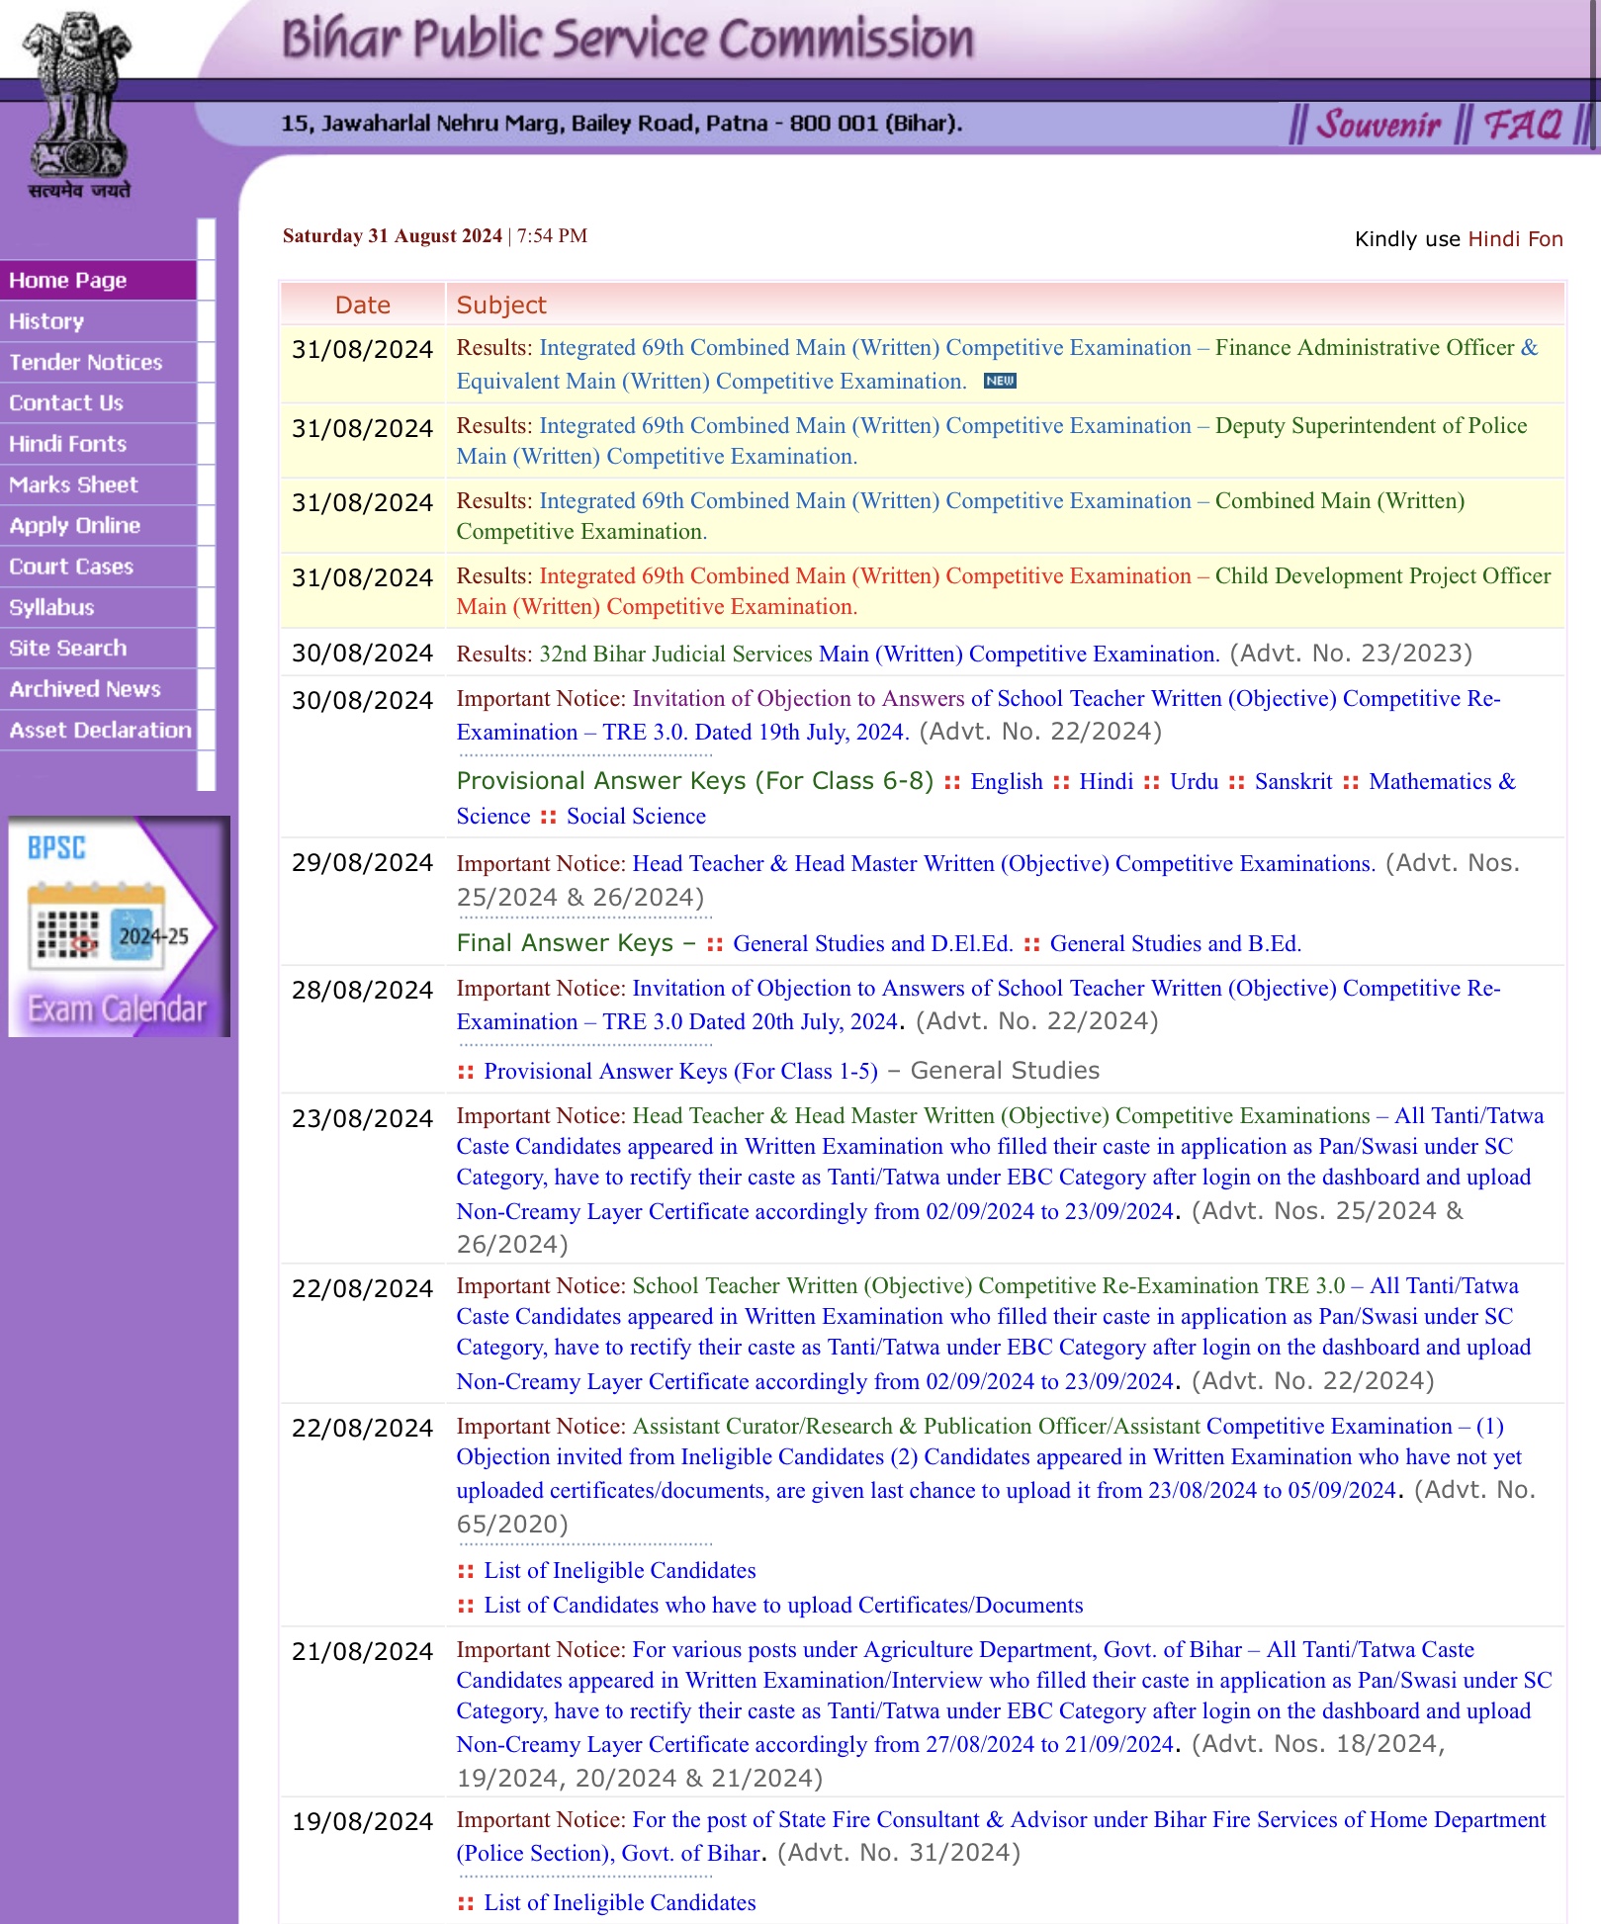
Task: Open List of Candidates who have to upload Certificates
Action: point(783,1605)
